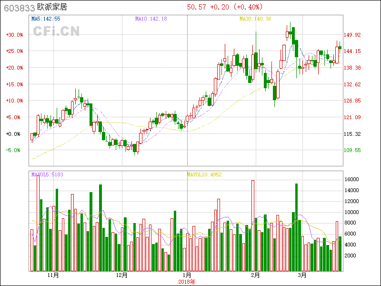Click the 4000 volume axis label

pyautogui.click(x=351, y=245)
